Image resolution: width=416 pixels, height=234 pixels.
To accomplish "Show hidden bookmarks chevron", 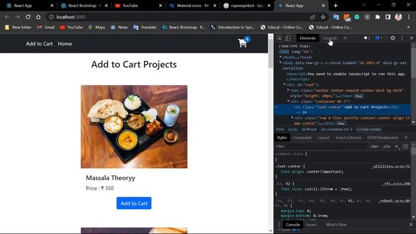I will (408, 27).
